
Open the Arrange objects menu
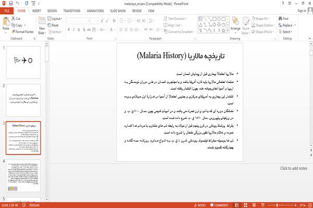tap(235, 25)
